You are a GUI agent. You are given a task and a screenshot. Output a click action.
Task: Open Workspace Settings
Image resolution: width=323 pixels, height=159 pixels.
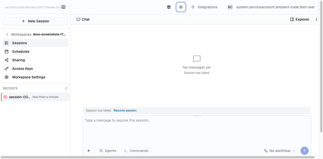(x=29, y=77)
